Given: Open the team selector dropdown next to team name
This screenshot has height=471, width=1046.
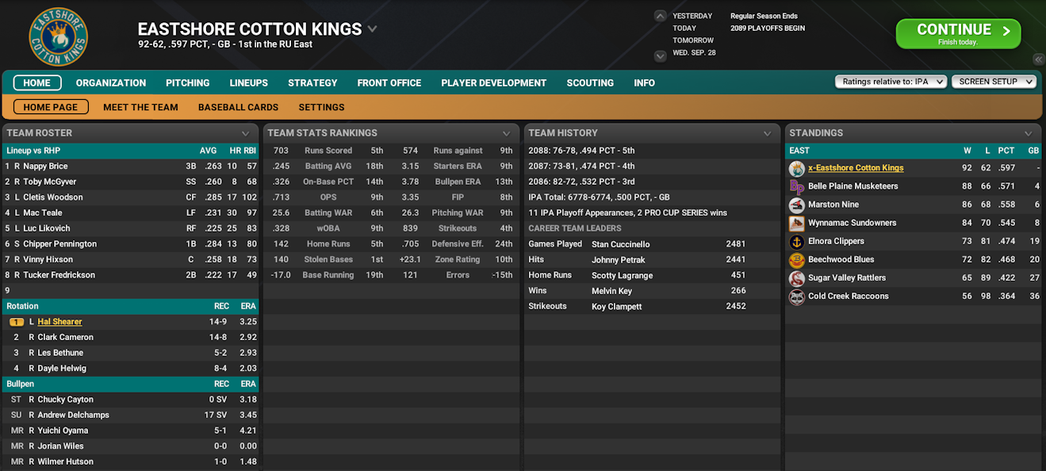Looking at the screenshot, I should 372,29.
